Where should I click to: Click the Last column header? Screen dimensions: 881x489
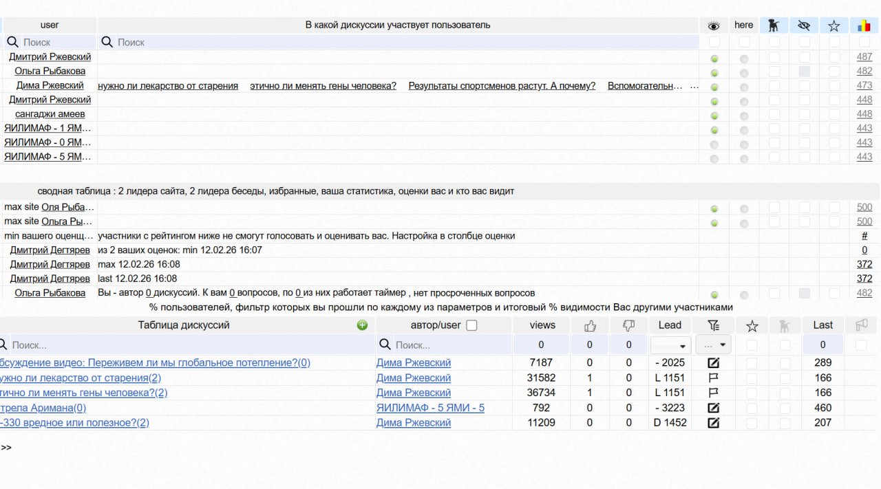[822, 325]
